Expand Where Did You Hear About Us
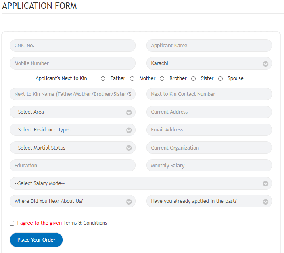Viewport: 284px width, 253px height. tap(73, 201)
